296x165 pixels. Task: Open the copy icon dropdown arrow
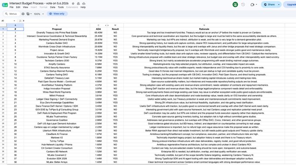[x=31, y=14]
